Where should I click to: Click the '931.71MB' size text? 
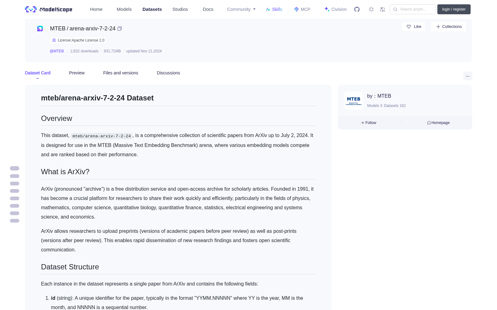click(112, 51)
